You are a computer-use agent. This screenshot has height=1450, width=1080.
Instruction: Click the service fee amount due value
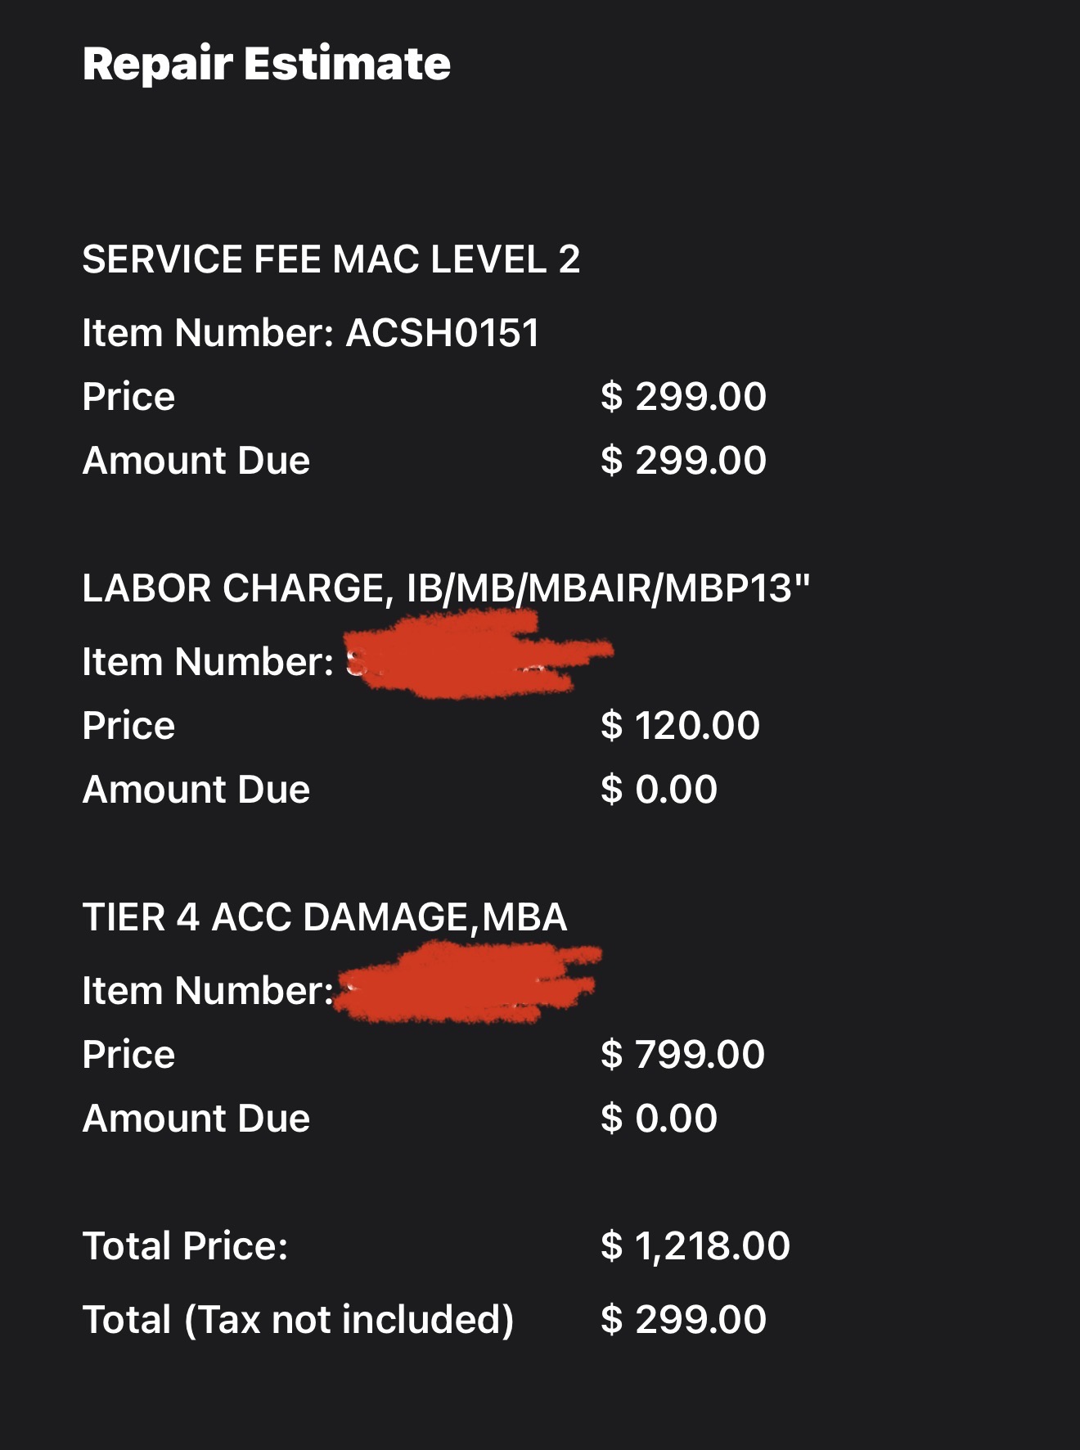(x=683, y=461)
